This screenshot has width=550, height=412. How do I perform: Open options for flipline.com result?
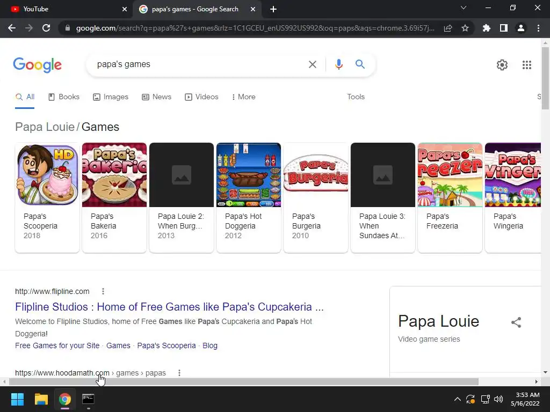[x=103, y=291]
